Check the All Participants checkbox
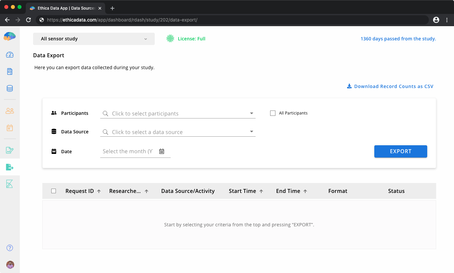454x273 pixels. pyautogui.click(x=273, y=113)
